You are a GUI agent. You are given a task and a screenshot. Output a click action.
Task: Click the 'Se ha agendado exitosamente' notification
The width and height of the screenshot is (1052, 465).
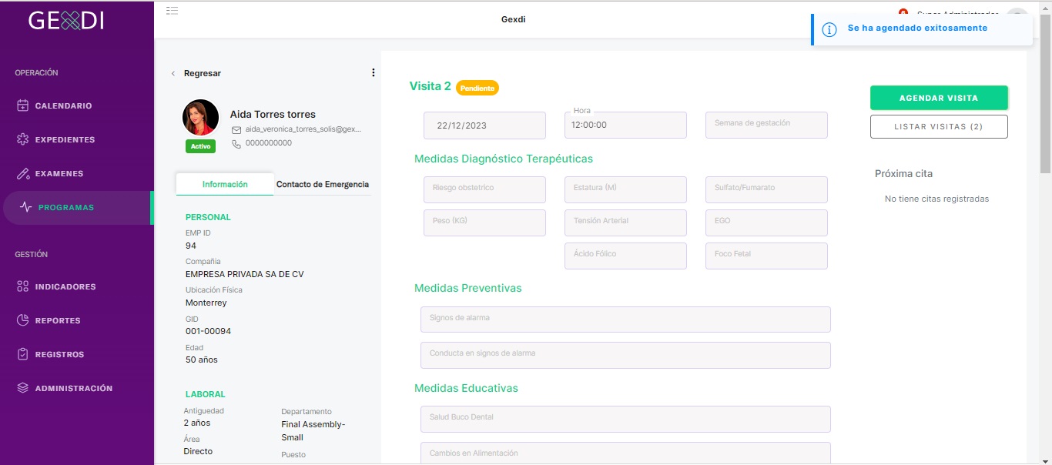pyautogui.click(x=923, y=29)
